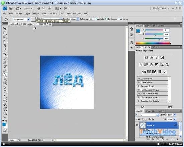Select the Crop tool

coord(5,45)
